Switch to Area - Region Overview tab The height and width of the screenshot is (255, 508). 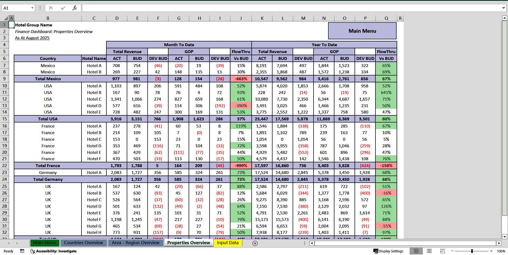(x=135, y=243)
